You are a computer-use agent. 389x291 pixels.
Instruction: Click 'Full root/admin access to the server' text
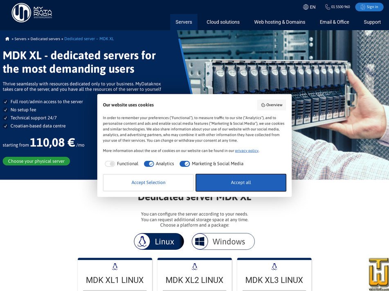pos(47,102)
